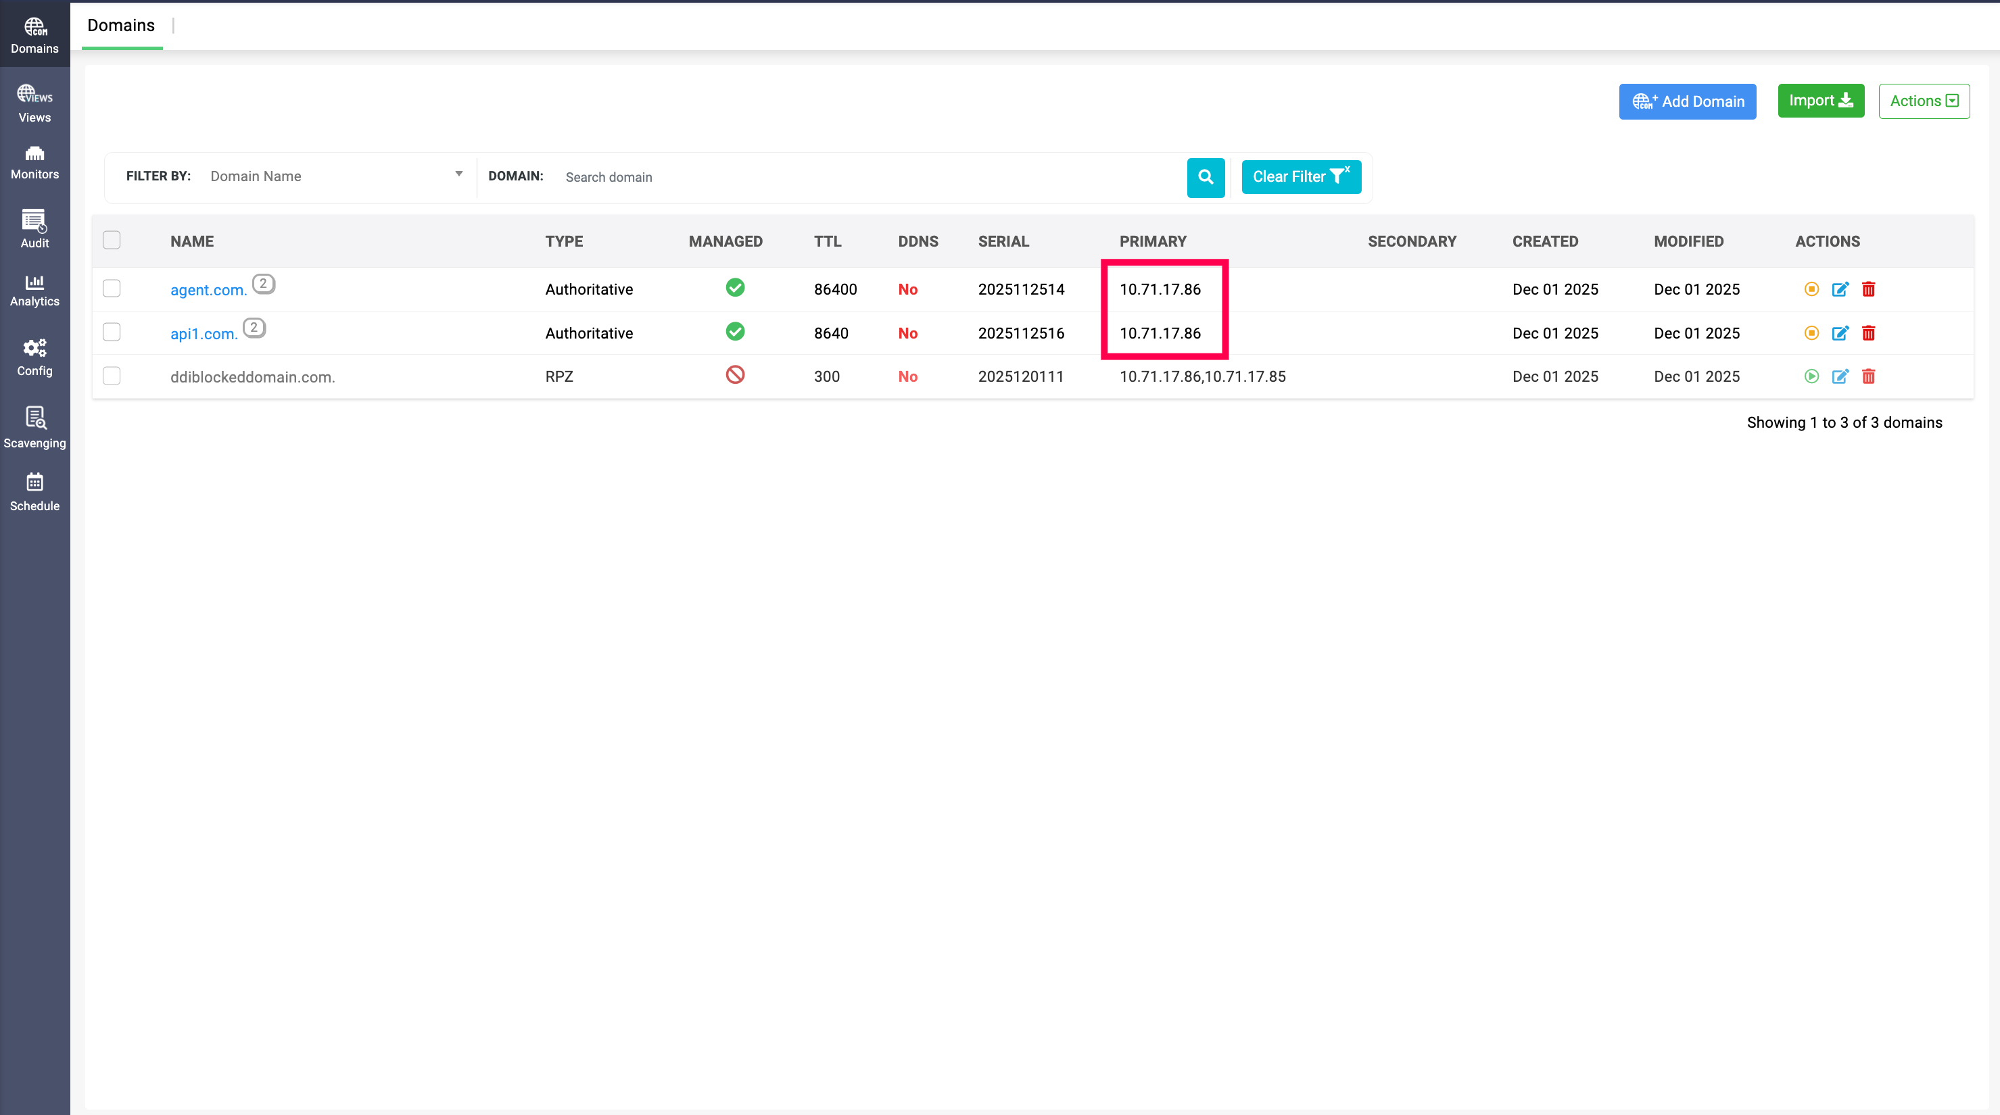Open Scavenging in the sidebar
The height and width of the screenshot is (1115, 2000).
34,427
